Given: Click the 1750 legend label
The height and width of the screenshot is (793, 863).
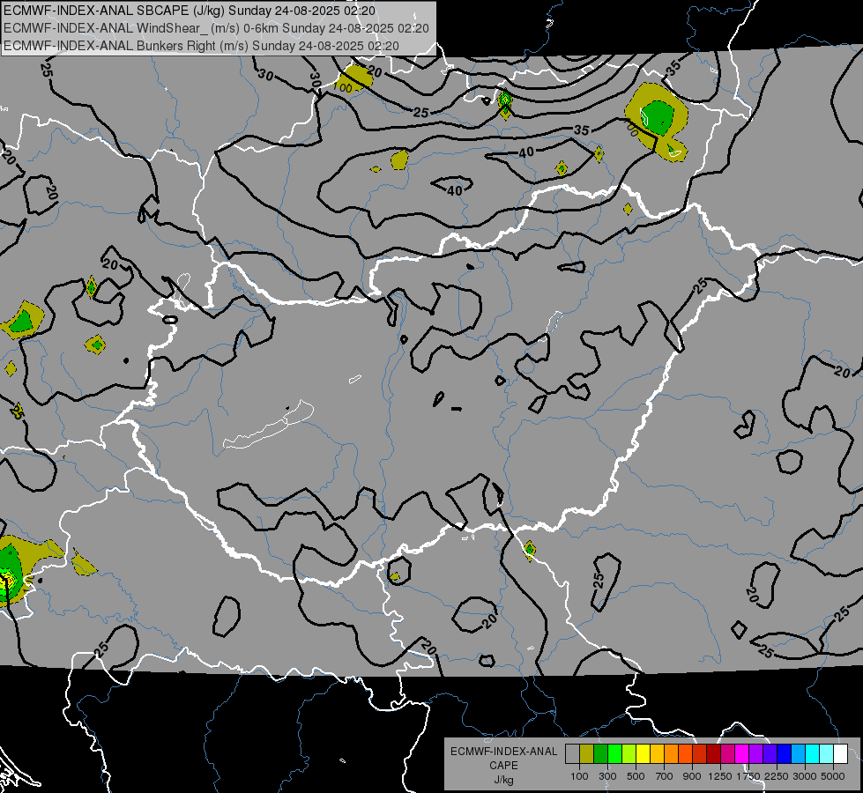Looking at the screenshot, I should point(748,776).
